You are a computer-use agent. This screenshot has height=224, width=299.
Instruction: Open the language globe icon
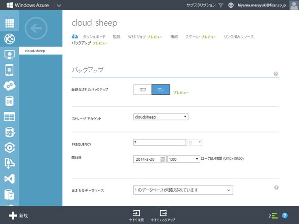[231, 5]
